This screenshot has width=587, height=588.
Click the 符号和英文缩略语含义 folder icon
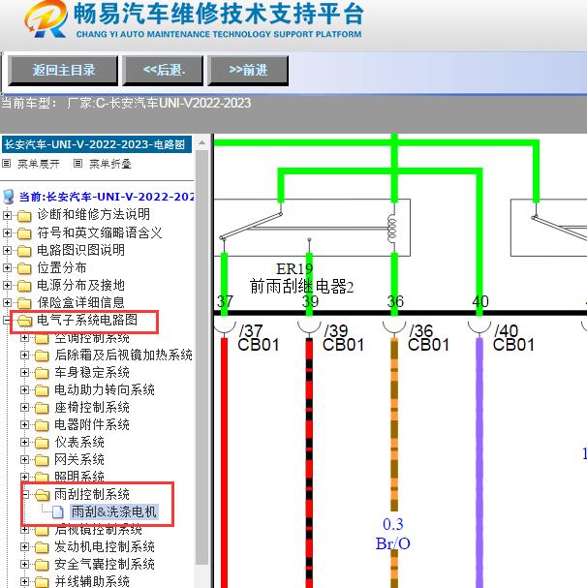click(24, 233)
